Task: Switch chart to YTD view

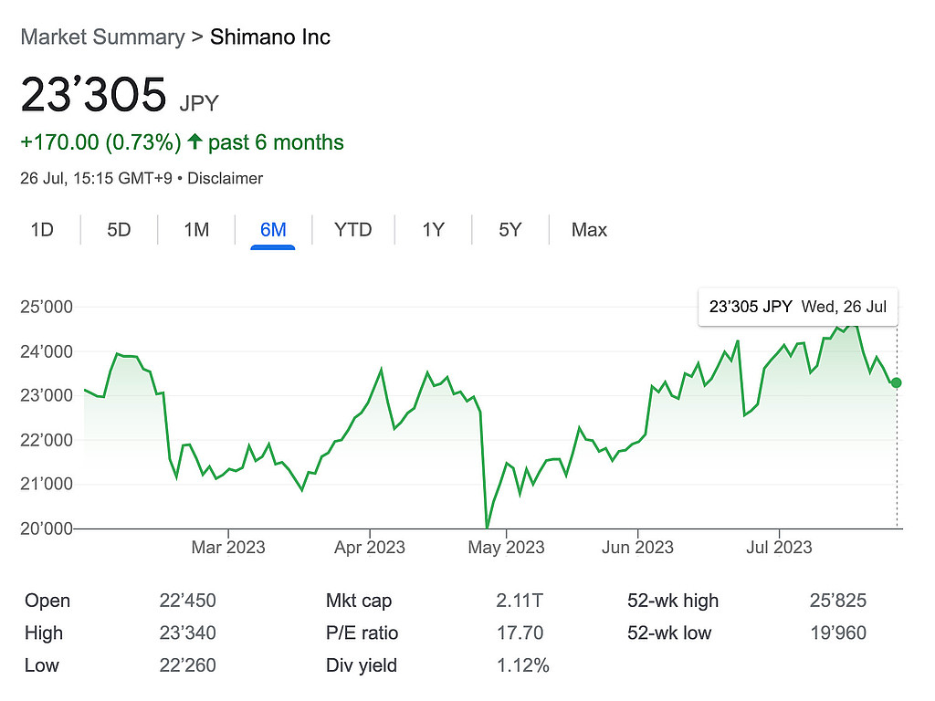Action: tap(352, 230)
